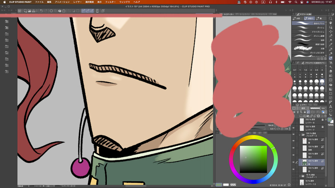This screenshot has height=188, width=335.
Task: Select the Auto Select magic wand tool
Action: pyautogui.click(x=331, y=40)
